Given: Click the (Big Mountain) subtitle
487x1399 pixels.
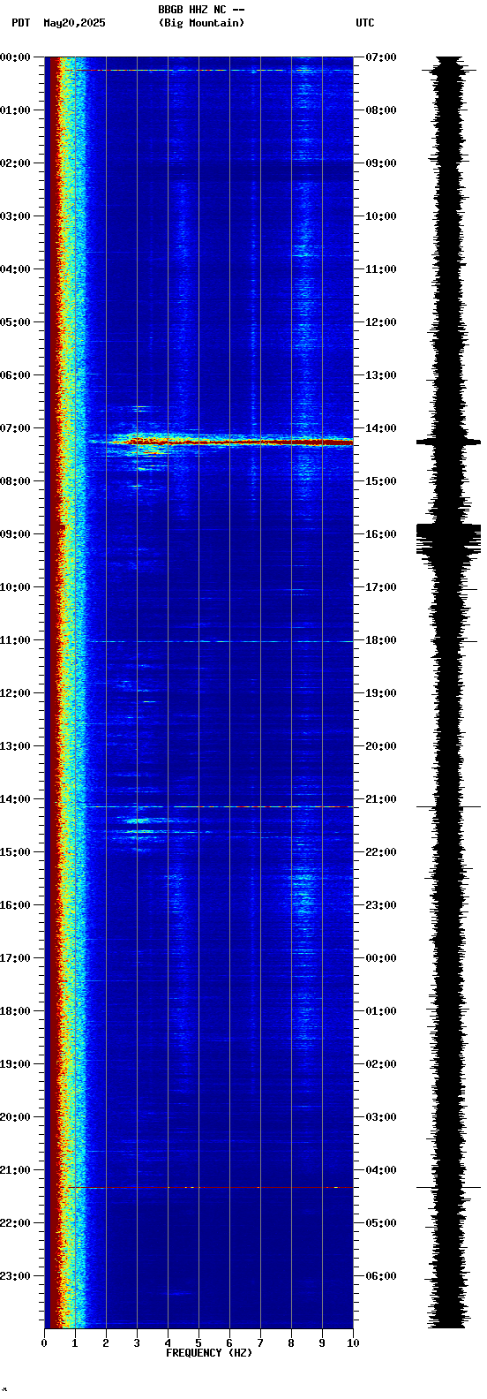Looking at the screenshot, I should 201,23.
